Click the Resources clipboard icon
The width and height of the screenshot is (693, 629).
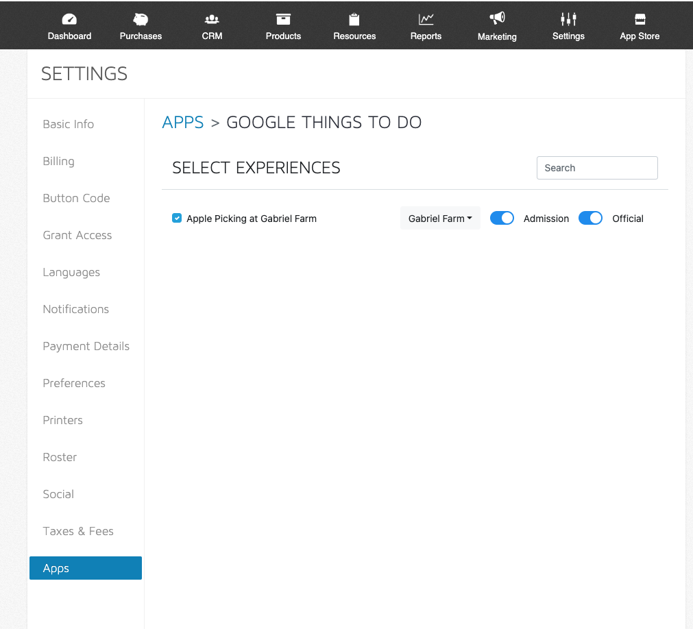click(x=354, y=19)
